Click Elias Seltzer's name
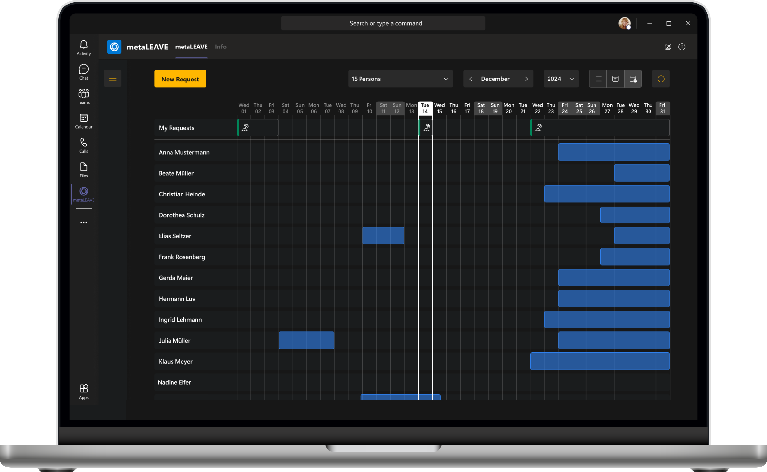Screen dimensions: 767x472 [175, 236]
